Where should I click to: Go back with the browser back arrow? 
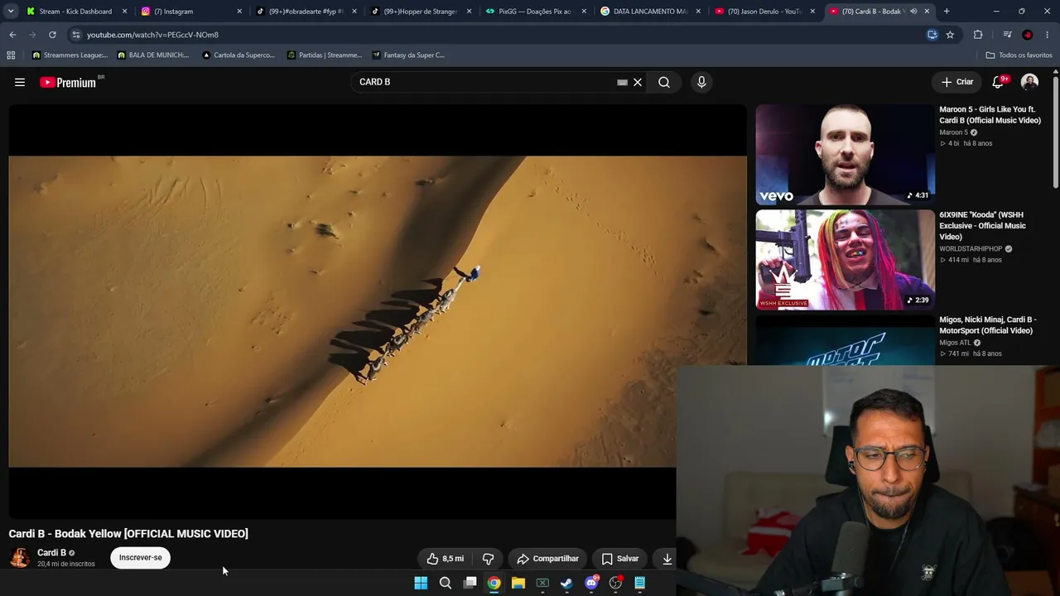pyautogui.click(x=12, y=35)
